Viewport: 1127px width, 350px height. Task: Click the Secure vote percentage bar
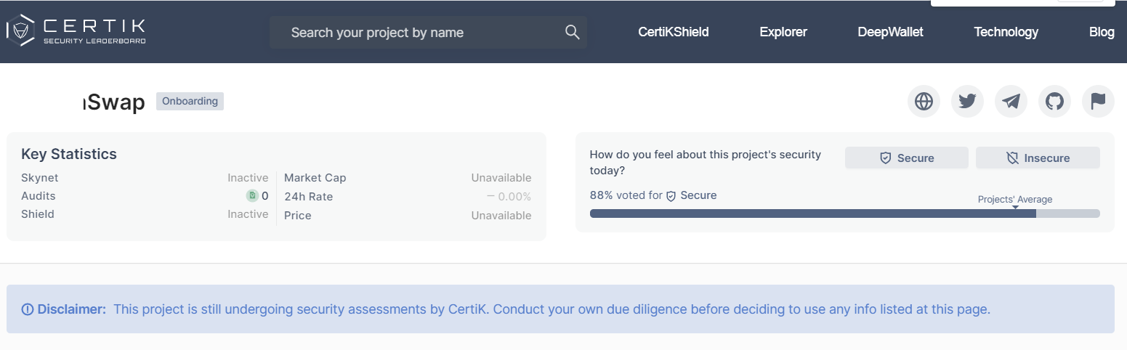tap(844, 213)
